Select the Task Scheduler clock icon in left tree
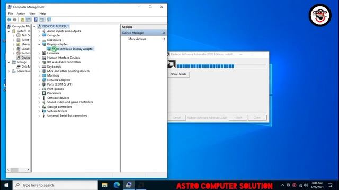Image resolution: width=339 pixels, height=190 pixels. [x=19, y=35]
